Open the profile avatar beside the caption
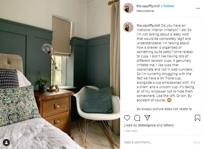203x149 pixels. [x=128, y=27]
